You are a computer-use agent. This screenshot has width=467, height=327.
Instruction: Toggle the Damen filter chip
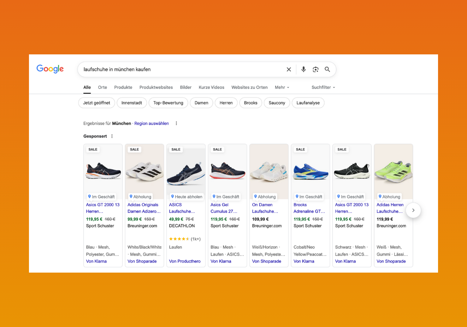coord(201,103)
